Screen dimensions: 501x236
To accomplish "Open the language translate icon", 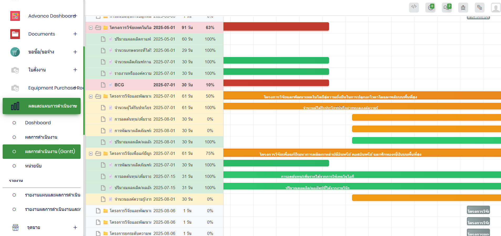I will [x=479, y=7].
